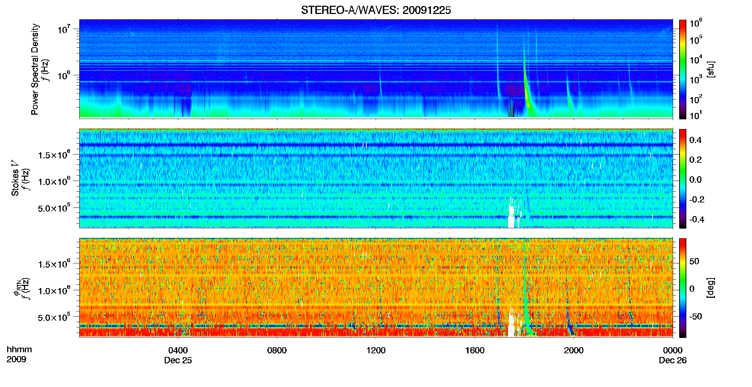The width and height of the screenshot is (752, 387).
Task: Click the 2009 year label
Action: coord(16,359)
